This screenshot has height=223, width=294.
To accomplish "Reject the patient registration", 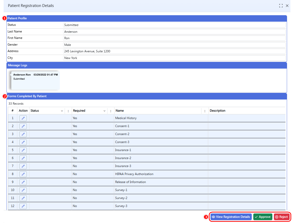I will tap(282, 217).
